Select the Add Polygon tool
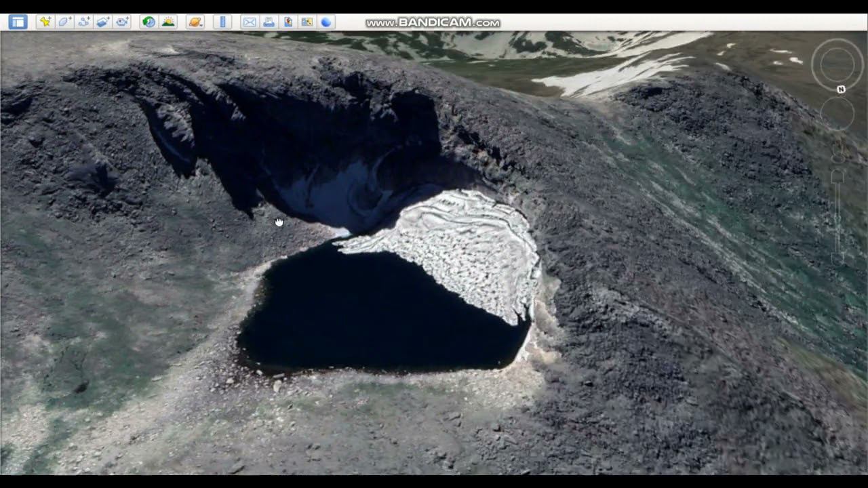 click(64, 22)
